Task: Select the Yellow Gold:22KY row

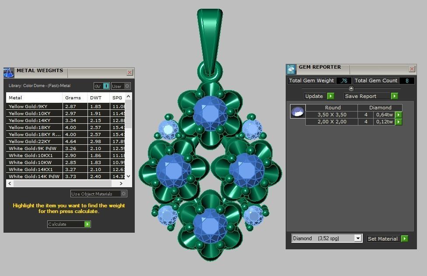Action: point(65,142)
